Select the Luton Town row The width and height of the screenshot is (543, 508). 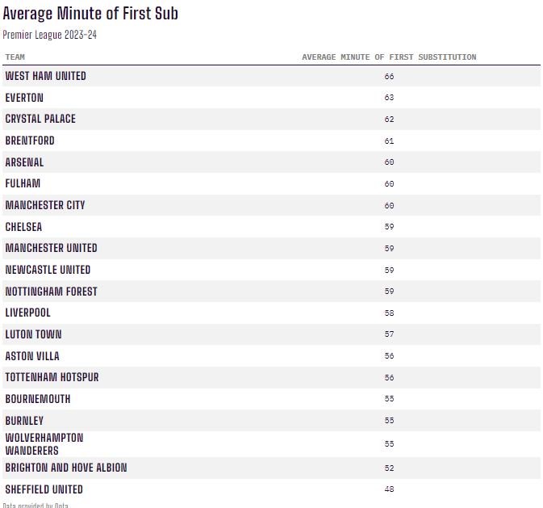click(x=33, y=334)
